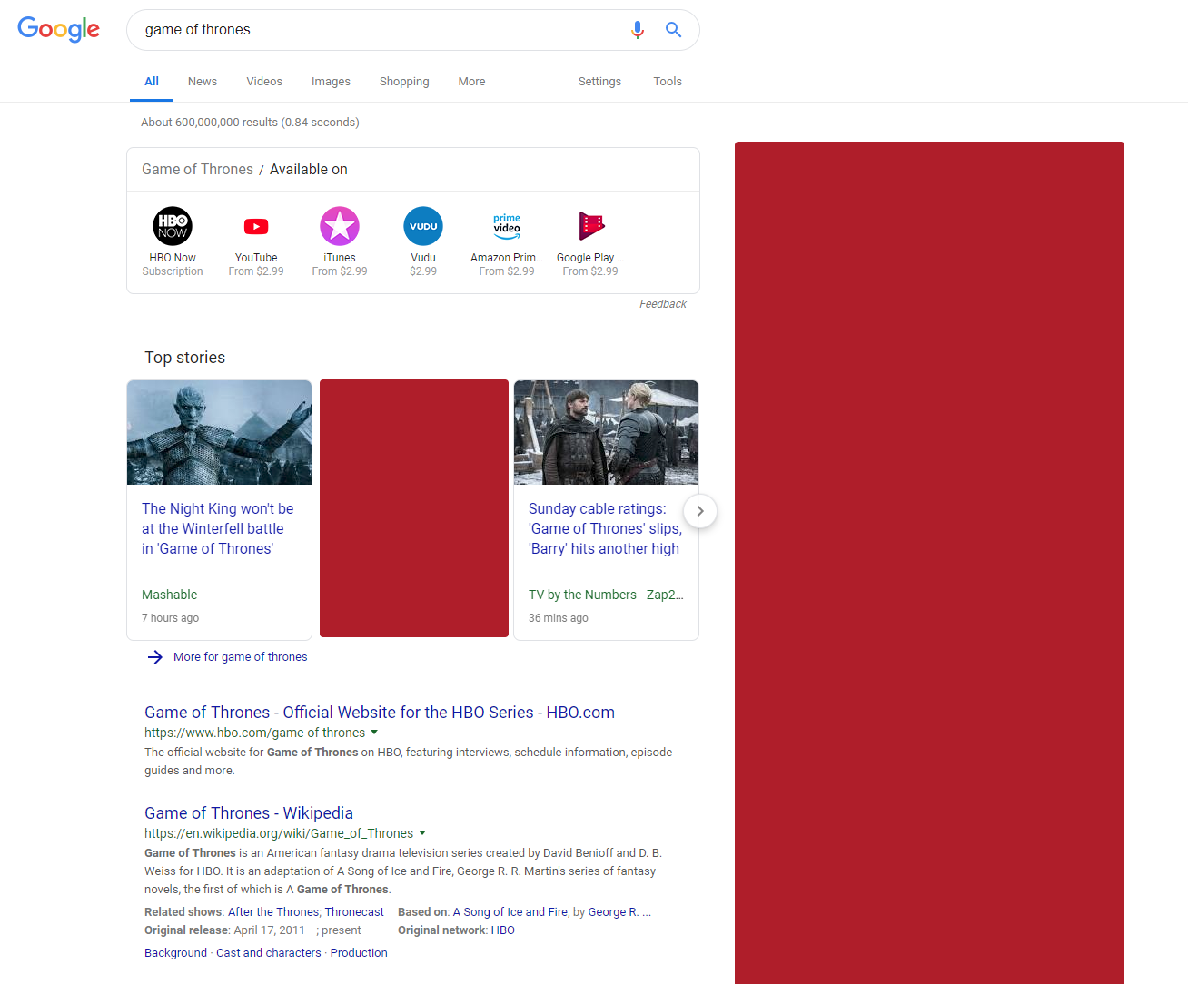Start voice search with the microphone icon
The width and height of the screenshot is (1188, 984).
tap(638, 30)
